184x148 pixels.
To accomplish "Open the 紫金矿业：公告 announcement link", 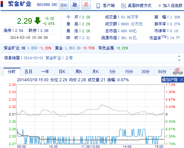I will tap(59, 58).
